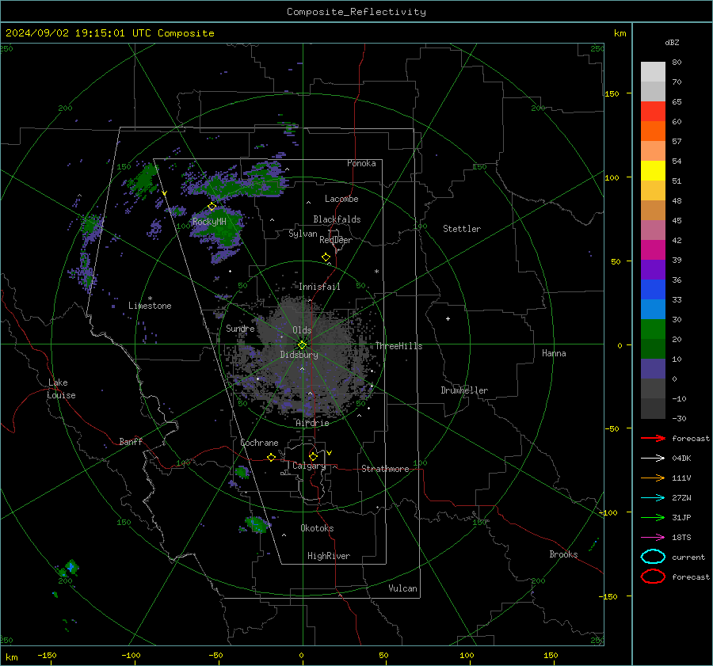Select the light gray 70 dBZ swatch
Viewport: 713px width, 666px height.
[653, 72]
